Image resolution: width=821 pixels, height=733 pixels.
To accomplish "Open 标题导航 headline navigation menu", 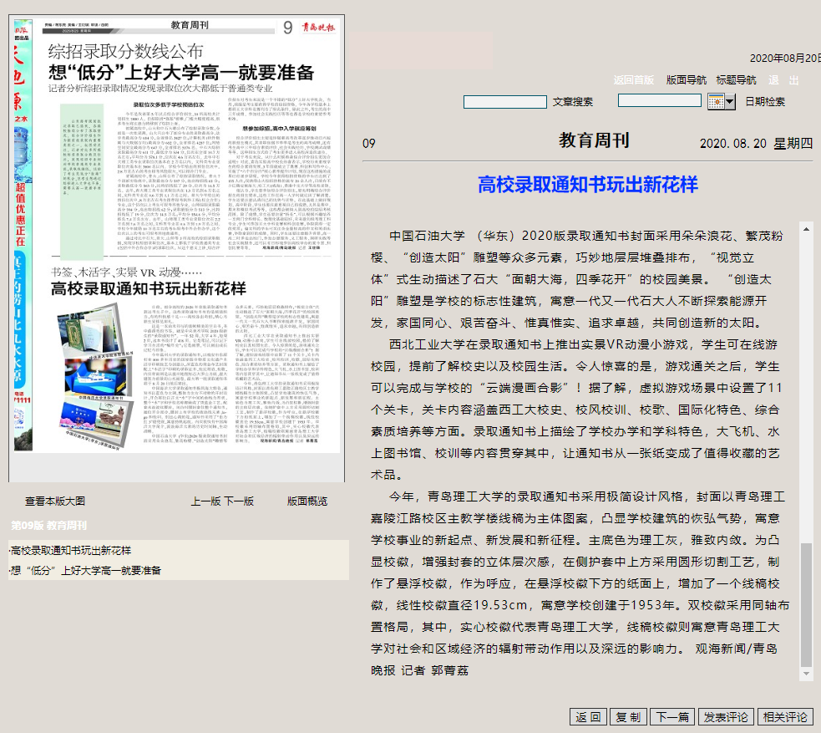I will click(x=736, y=80).
